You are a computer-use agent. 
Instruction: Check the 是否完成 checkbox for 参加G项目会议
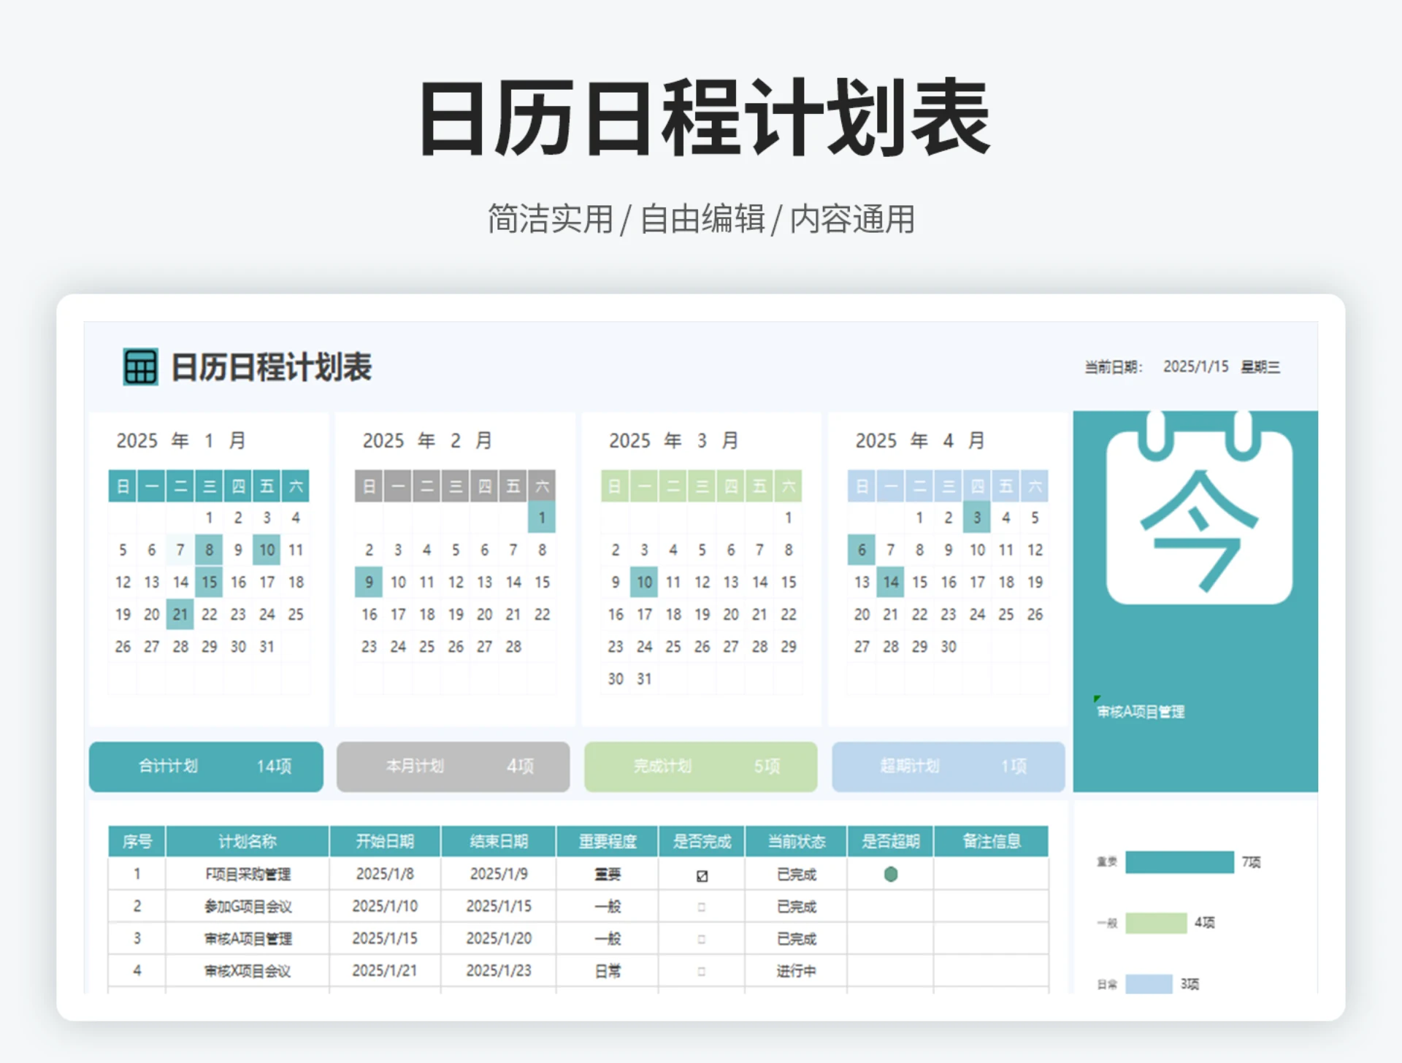coord(702,906)
